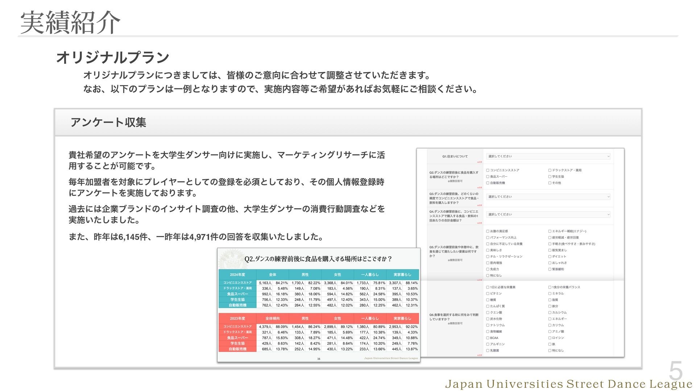Tick the 糖質 checkbox
696x391 pixels.
(x=488, y=300)
